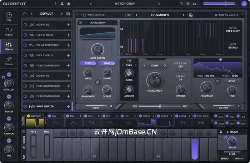Click the LEGATO button
Image resolution: width=250 pixels, height=163 pixels.
click(x=239, y=159)
